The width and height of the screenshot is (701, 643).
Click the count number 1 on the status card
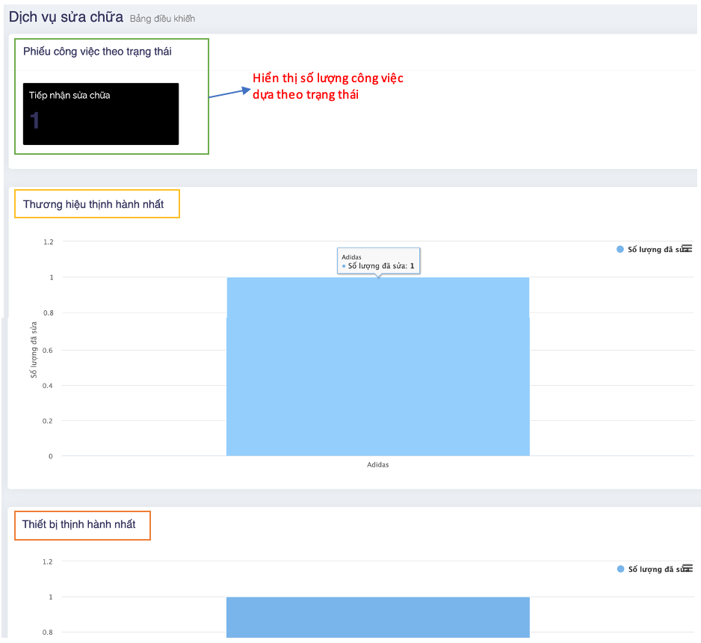click(x=35, y=121)
